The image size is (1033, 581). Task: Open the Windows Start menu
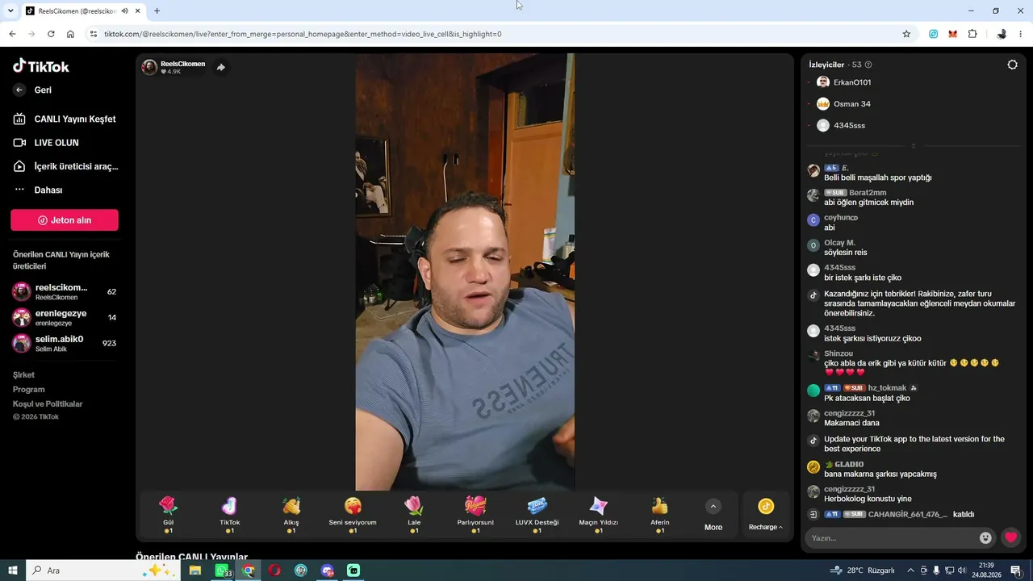(x=13, y=571)
